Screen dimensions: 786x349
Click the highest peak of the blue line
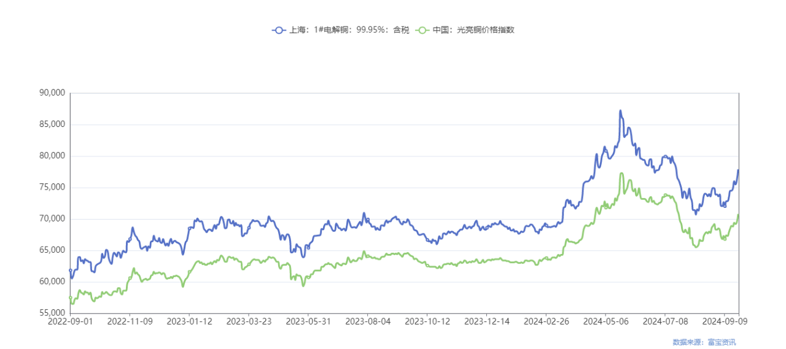(620, 111)
